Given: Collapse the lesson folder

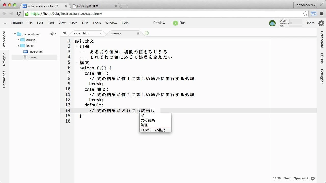Looking at the screenshot, I should [19, 46].
